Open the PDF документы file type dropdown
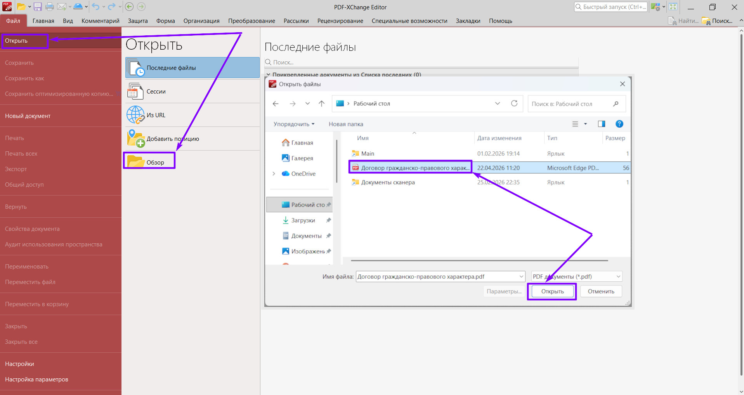This screenshot has width=744, height=395. (577, 276)
